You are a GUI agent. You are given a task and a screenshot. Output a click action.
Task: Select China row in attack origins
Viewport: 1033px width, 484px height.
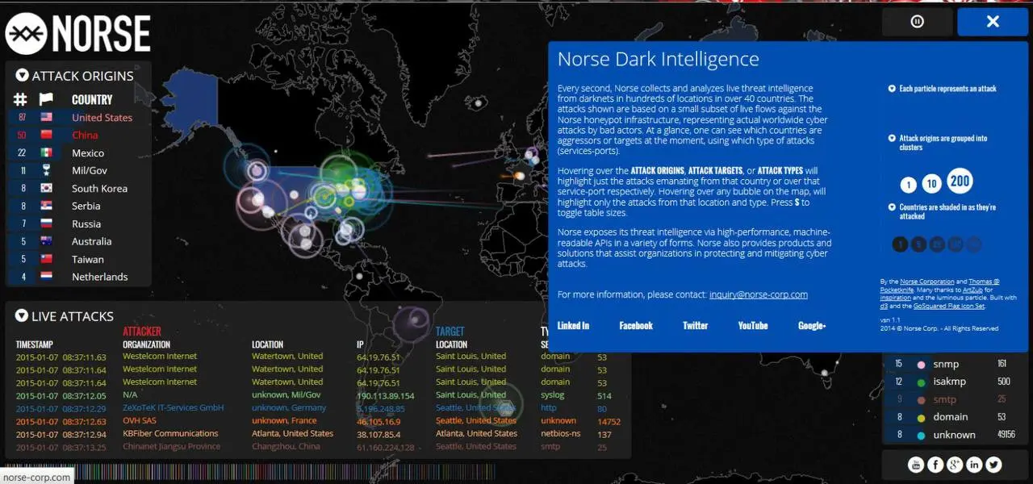click(x=78, y=136)
